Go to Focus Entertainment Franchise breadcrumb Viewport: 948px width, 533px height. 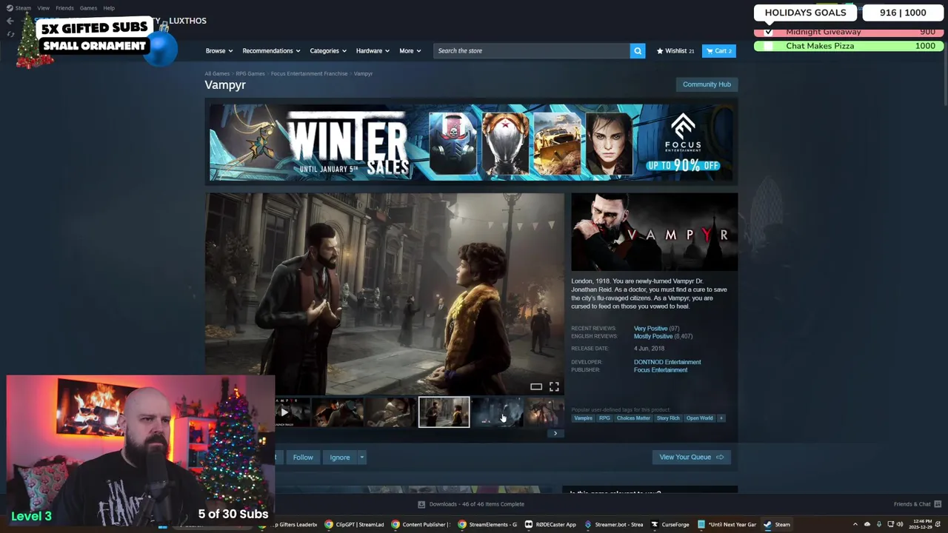[x=309, y=74]
